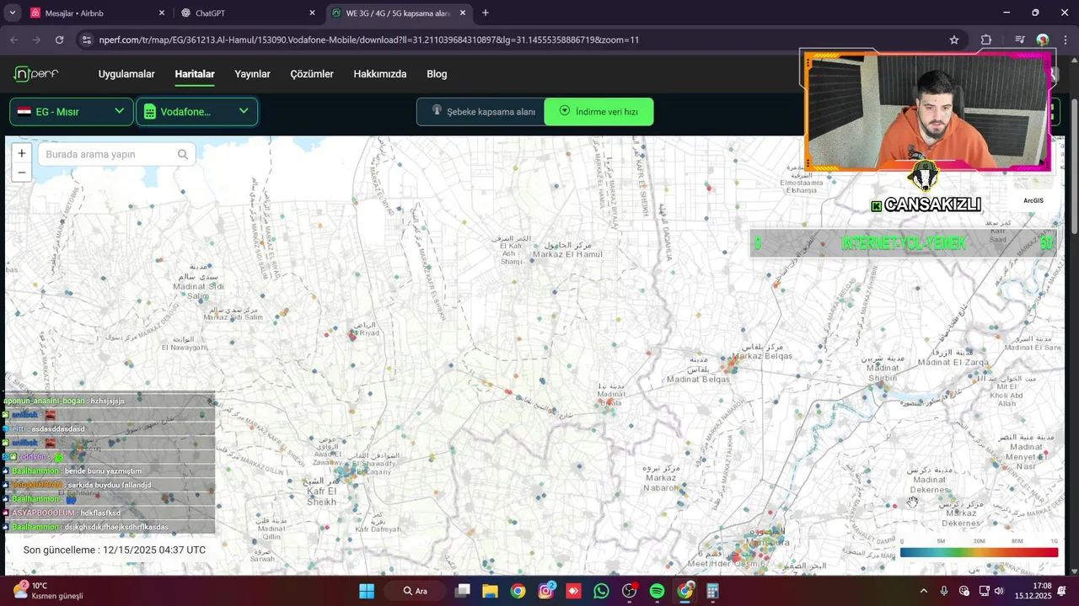Click the browser address bar URL
The height and width of the screenshot is (606, 1079).
click(368, 40)
